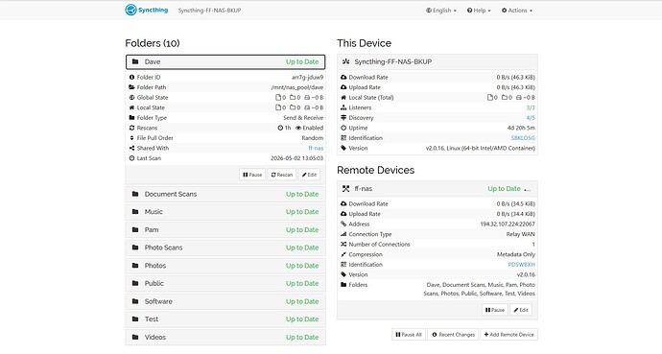The height and width of the screenshot is (354, 662).
Task: Expand the Public folder row
Action: click(225, 284)
